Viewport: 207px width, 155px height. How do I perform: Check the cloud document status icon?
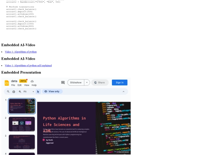tap(32, 81)
